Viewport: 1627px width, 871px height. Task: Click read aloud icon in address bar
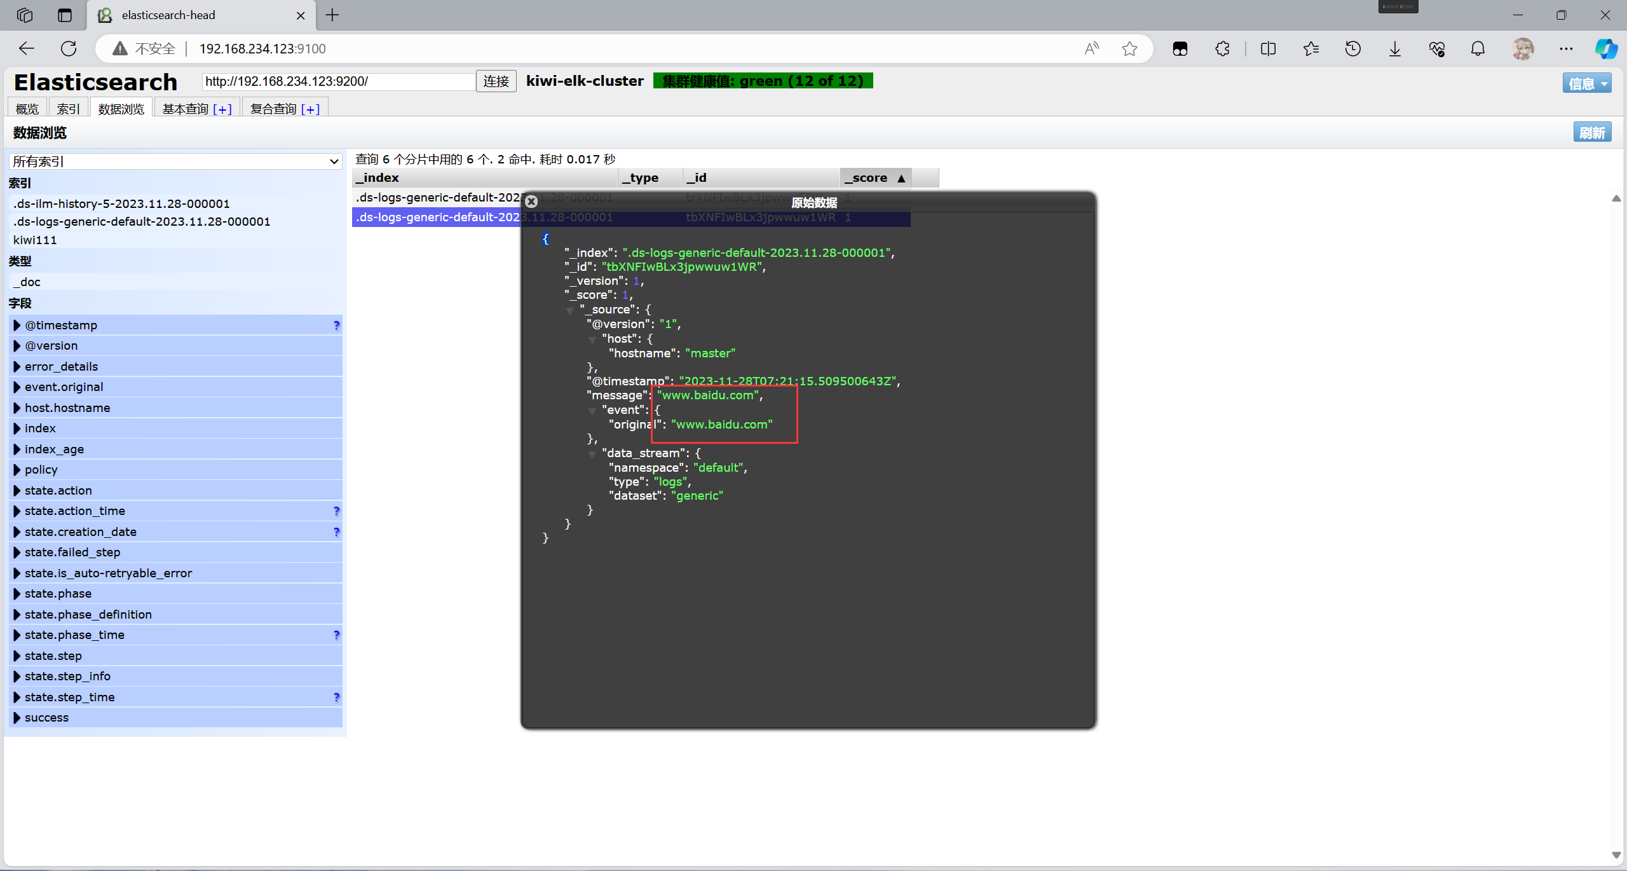pos(1091,48)
